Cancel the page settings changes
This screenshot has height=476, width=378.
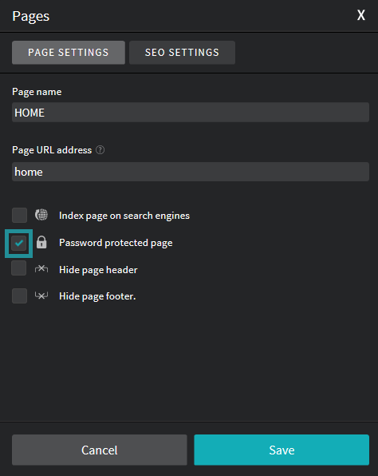point(100,450)
